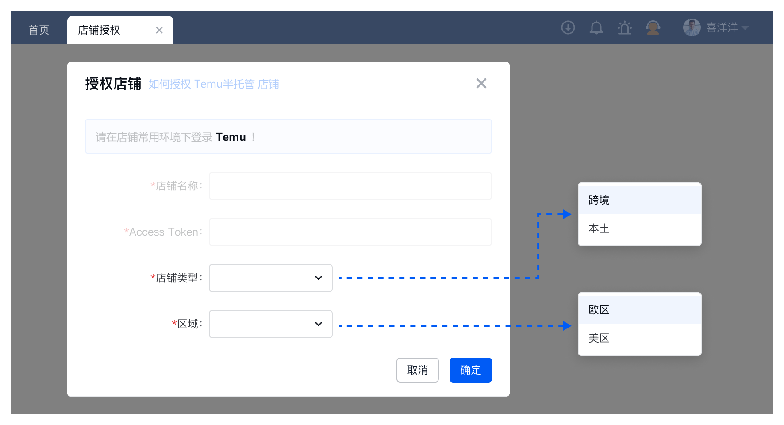Choose the 欧区 option

pos(640,310)
